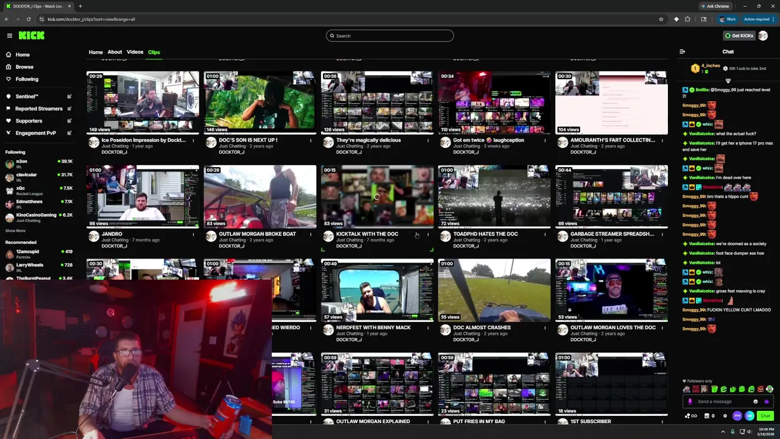The width and height of the screenshot is (780, 439).
Task: Click the 7TV extension button
Action: [x=737, y=416]
